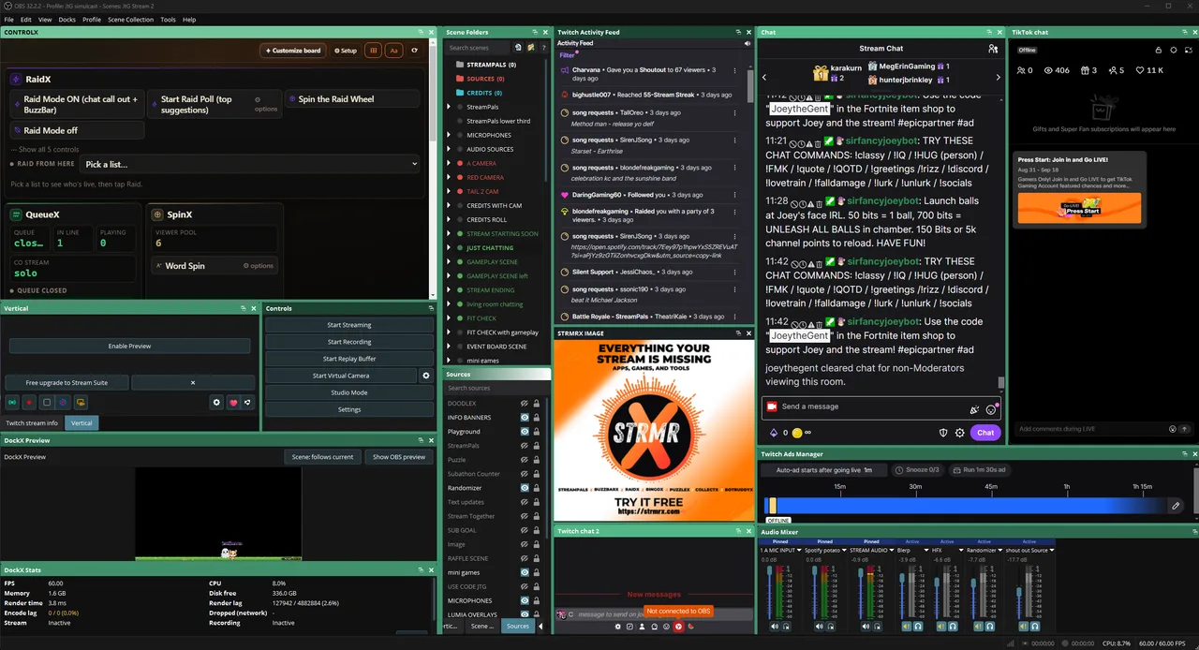Image resolution: width=1199 pixels, height=650 pixels.
Task: Show the SUB GOAL source
Action: pos(525,529)
